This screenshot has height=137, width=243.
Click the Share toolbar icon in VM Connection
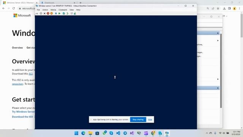pyautogui.click(x=75, y=14)
